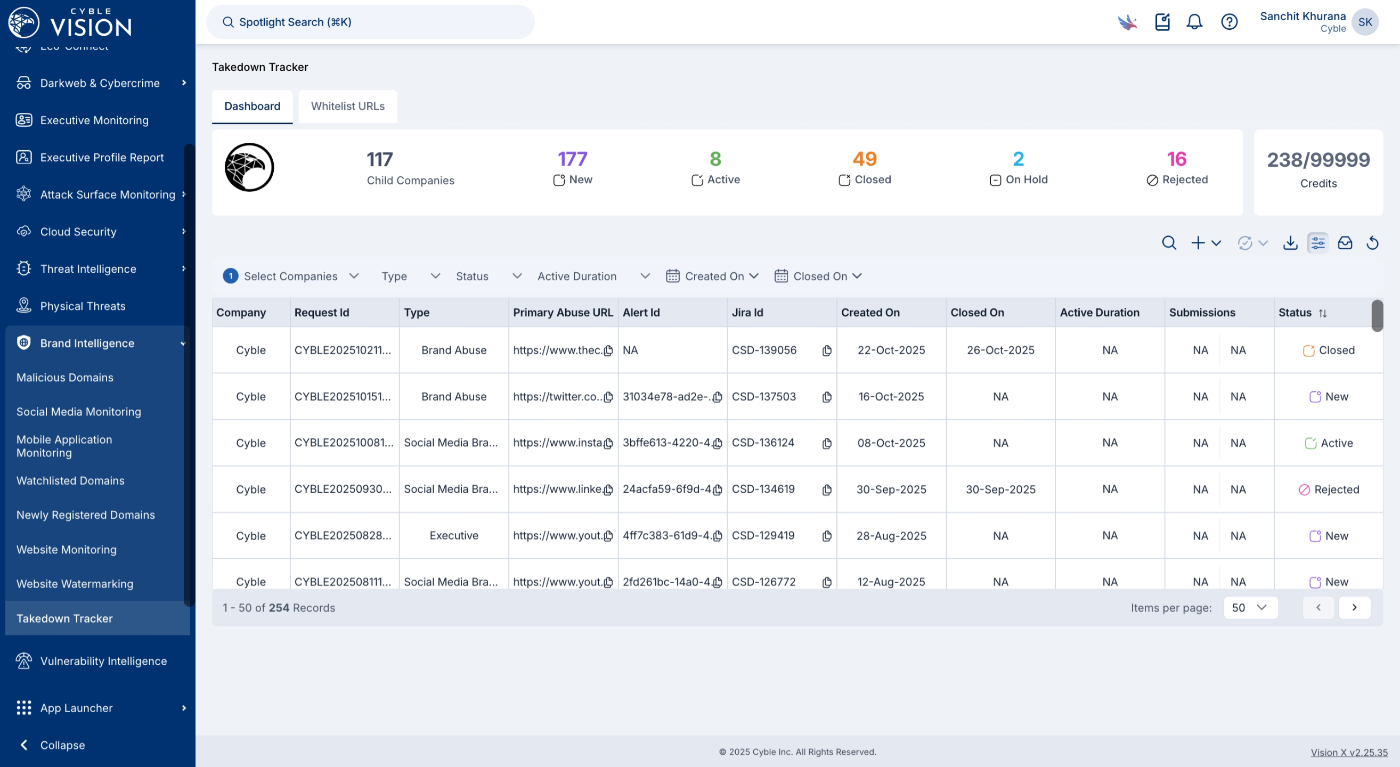Open Select Companies dropdown
1400x767 pixels.
pyautogui.click(x=291, y=276)
